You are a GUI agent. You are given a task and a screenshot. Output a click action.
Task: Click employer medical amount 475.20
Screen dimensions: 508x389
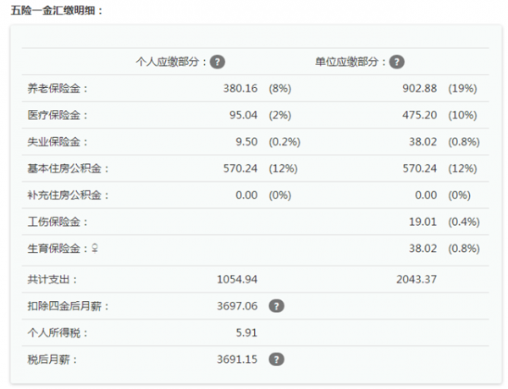(x=420, y=115)
